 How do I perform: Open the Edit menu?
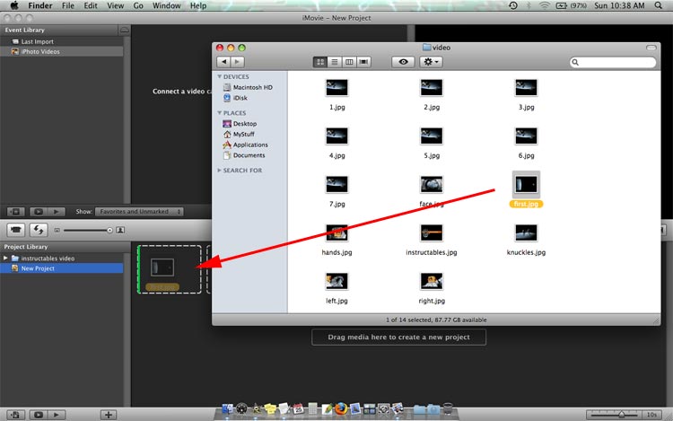pos(91,5)
